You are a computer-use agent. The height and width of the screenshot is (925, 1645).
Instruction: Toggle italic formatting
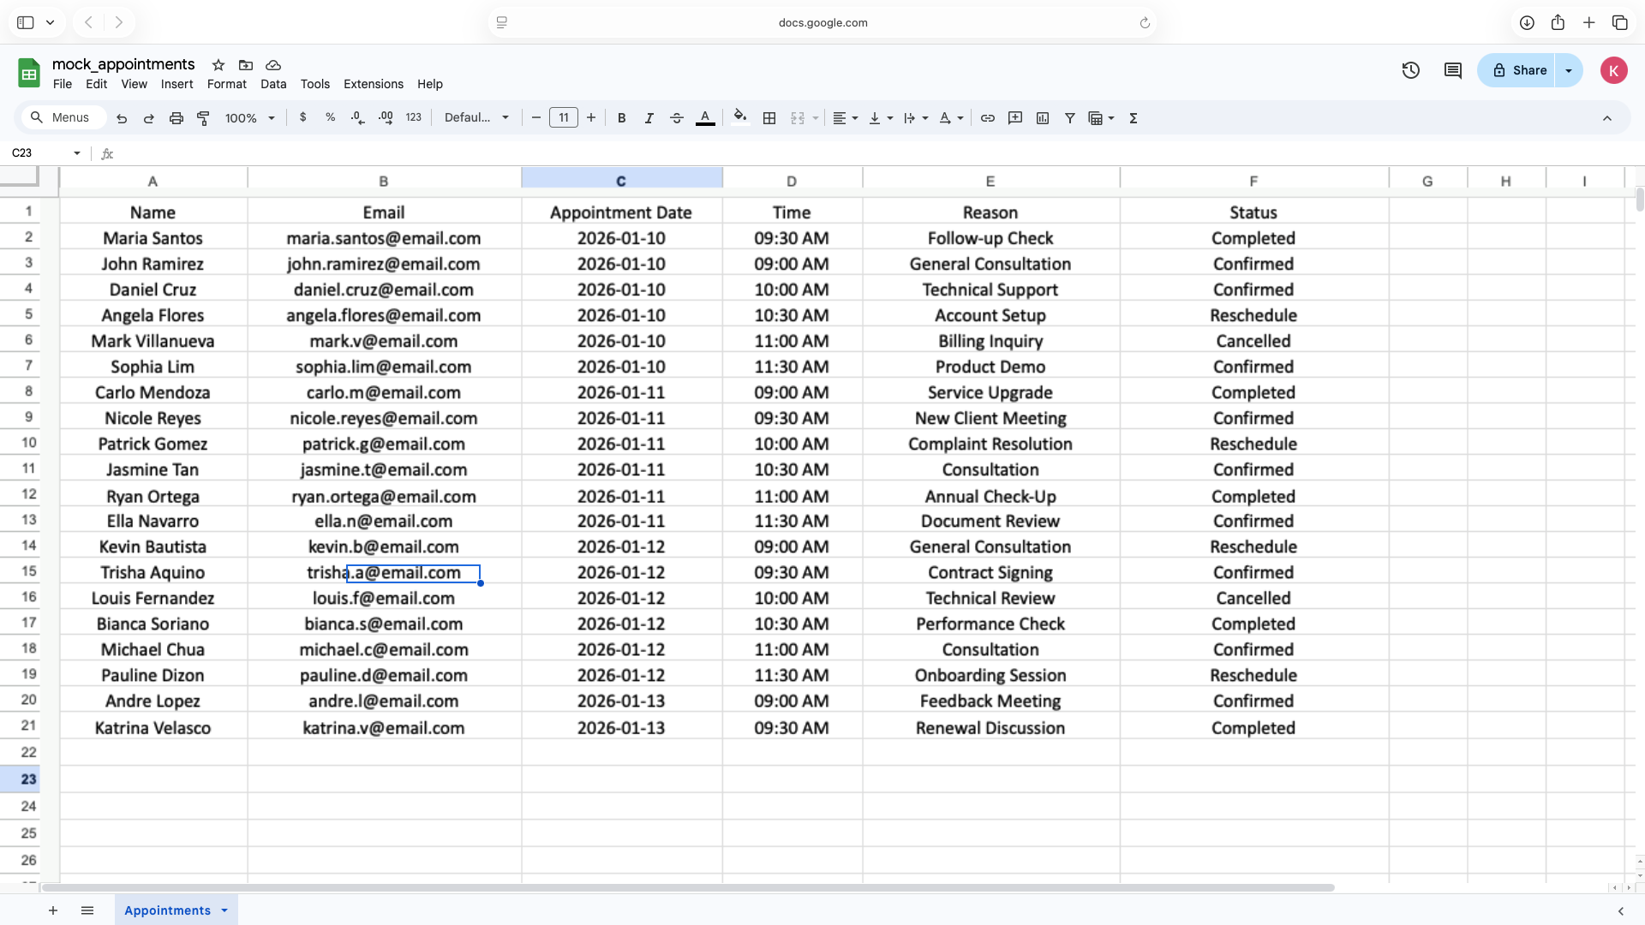pos(649,118)
